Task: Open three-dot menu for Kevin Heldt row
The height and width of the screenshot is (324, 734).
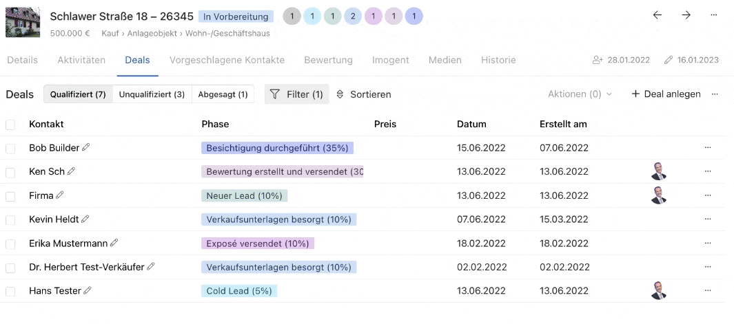Action: [707, 219]
